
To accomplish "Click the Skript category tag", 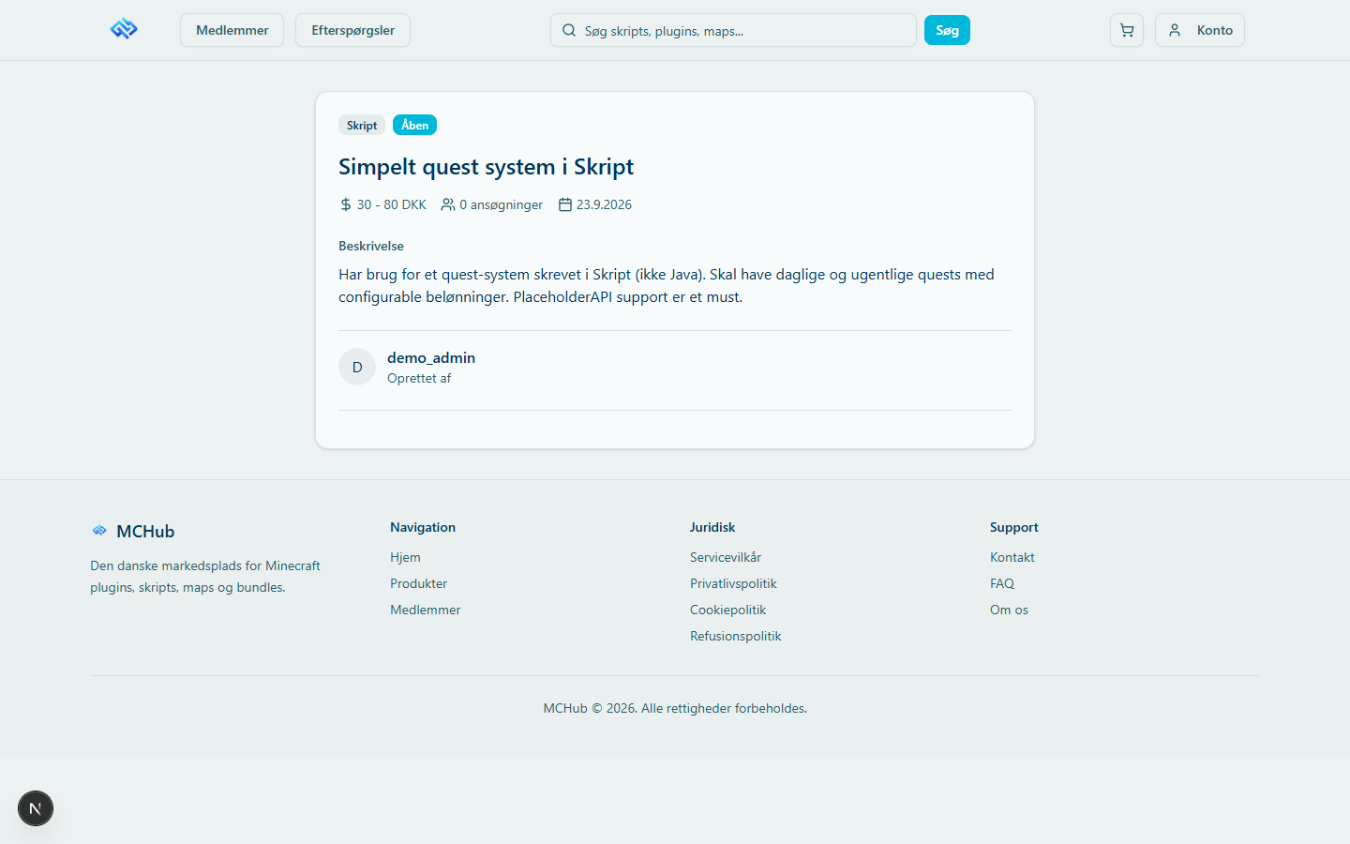I will coord(362,125).
